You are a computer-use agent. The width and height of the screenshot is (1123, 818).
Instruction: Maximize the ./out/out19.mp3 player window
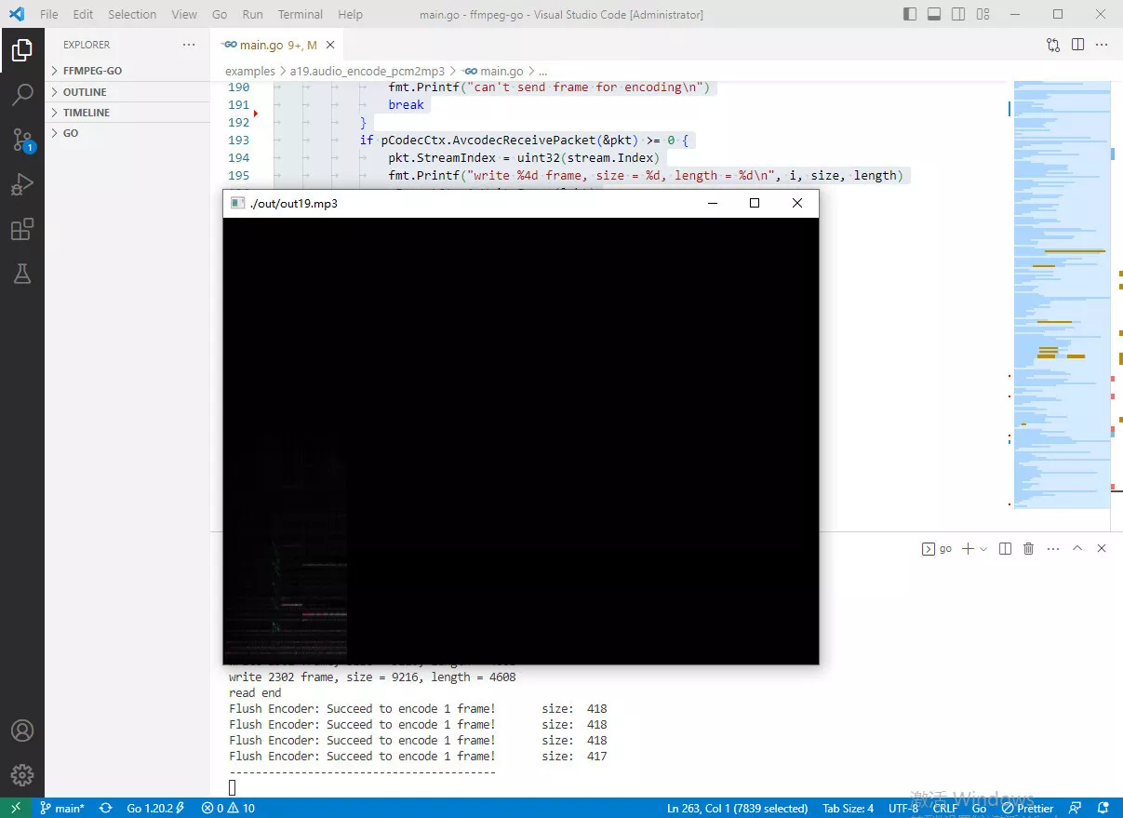(x=755, y=203)
